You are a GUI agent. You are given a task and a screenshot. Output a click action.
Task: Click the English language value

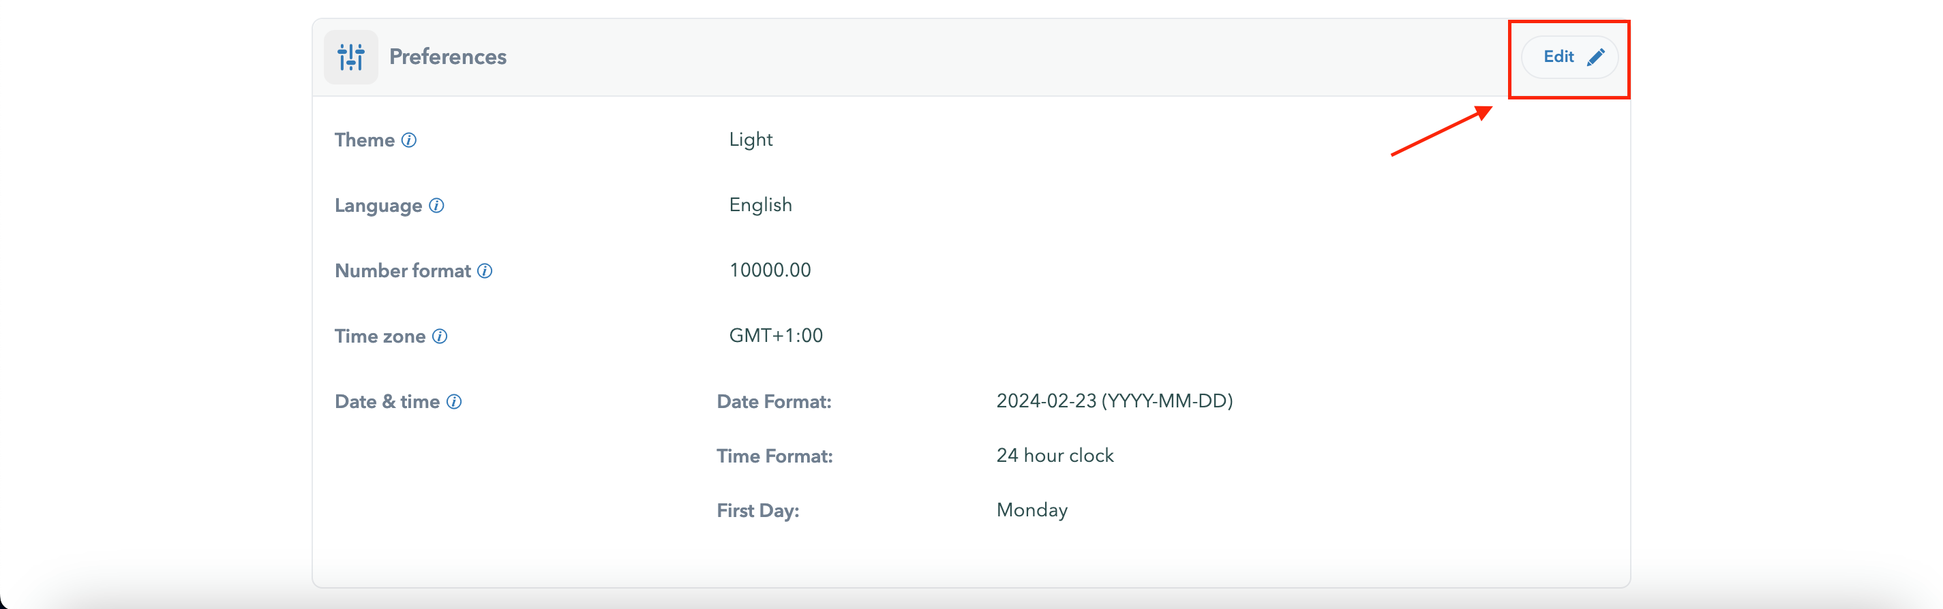coord(760,206)
